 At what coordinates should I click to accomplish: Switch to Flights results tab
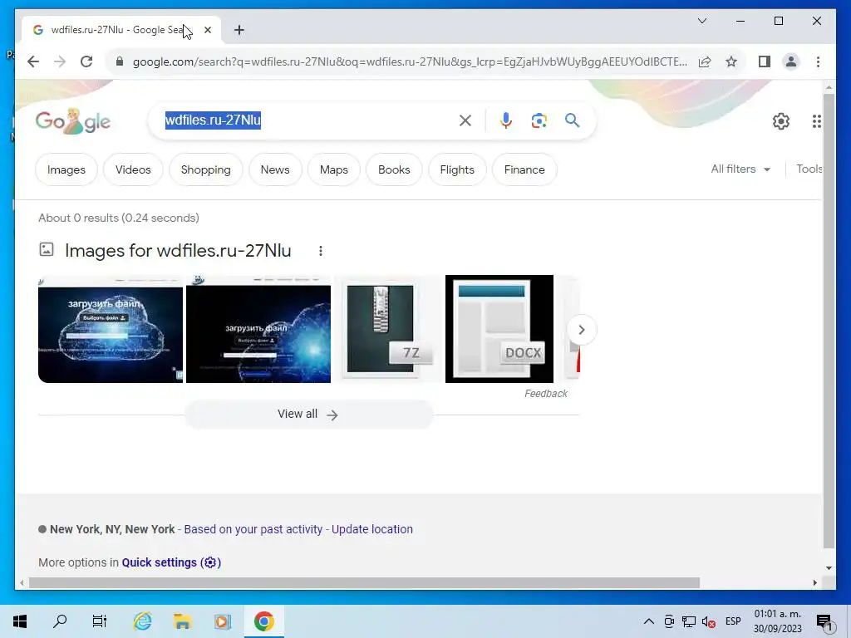tap(457, 169)
